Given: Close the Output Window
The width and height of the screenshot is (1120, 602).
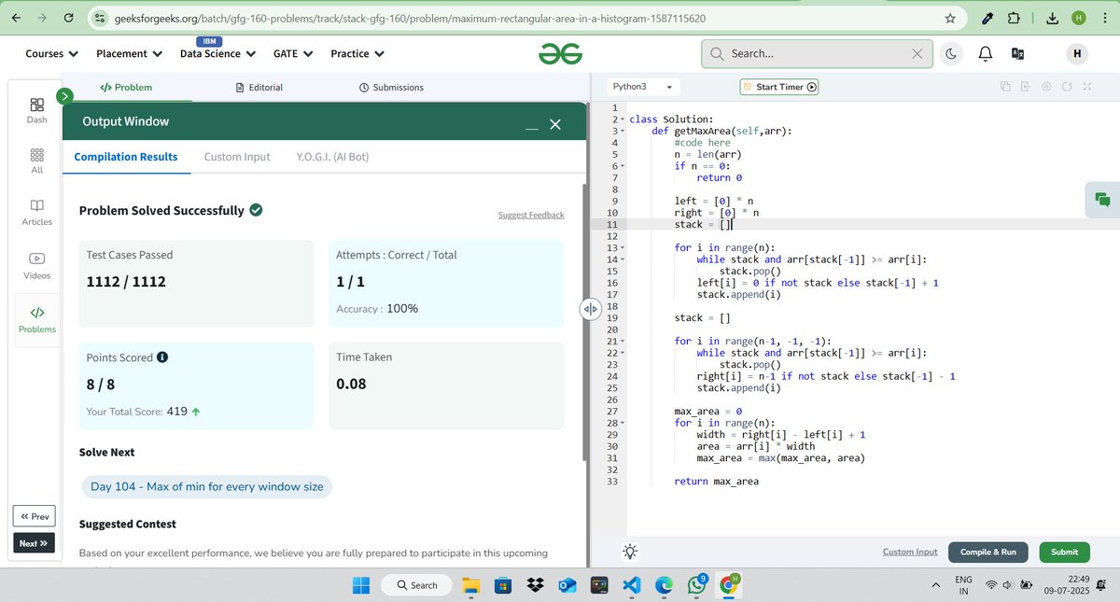Looking at the screenshot, I should (555, 124).
